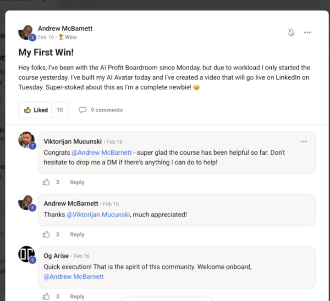Click the notification bell icon on post
The width and height of the screenshot is (330, 301).
[291, 32]
